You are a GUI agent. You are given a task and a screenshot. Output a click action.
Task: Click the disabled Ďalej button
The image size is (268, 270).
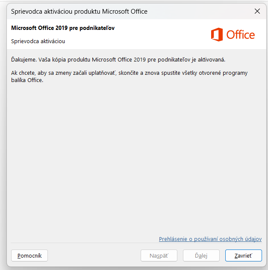pyautogui.click(x=201, y=255)
